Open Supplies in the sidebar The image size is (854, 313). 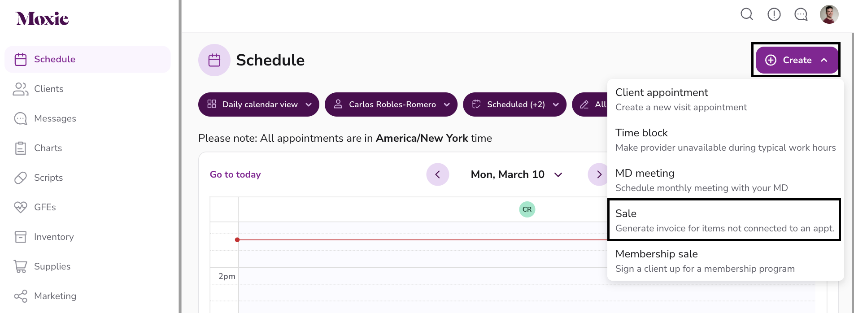coord(52,266)
